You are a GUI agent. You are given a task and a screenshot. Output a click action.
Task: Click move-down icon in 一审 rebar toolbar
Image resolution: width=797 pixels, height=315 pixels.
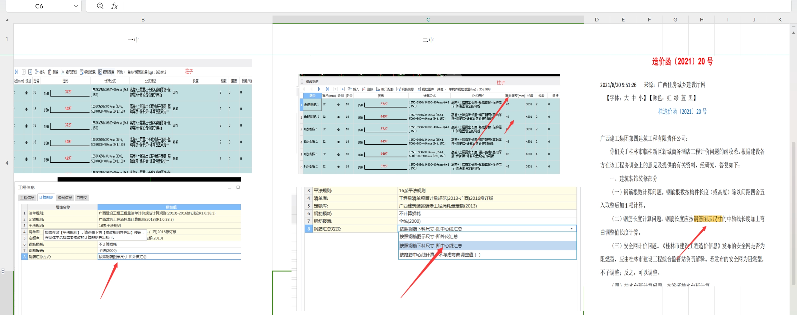pyautogui.click(x=30, y=72)
